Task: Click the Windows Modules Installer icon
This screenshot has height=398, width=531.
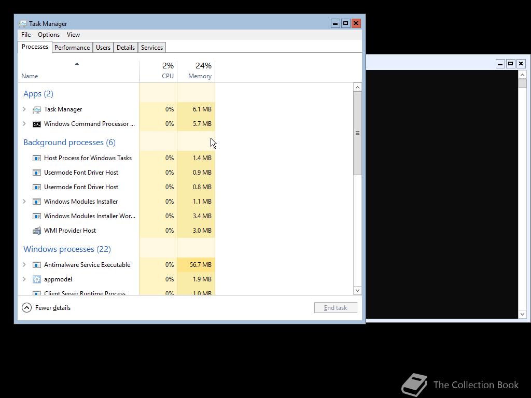Action: click(x=37, y=202)
